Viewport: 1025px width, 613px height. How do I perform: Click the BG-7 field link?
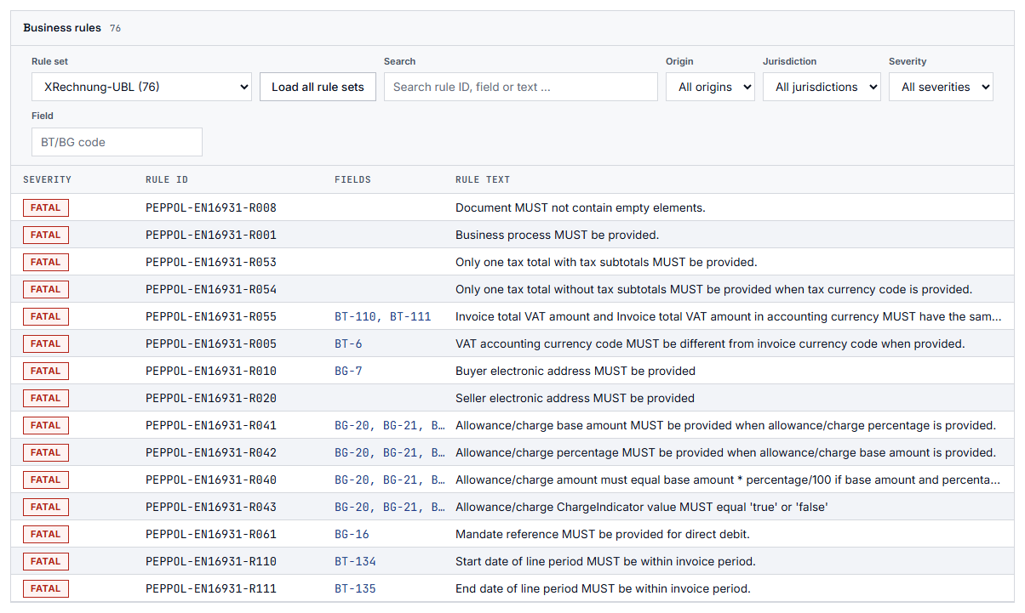(x=348, y=371)
